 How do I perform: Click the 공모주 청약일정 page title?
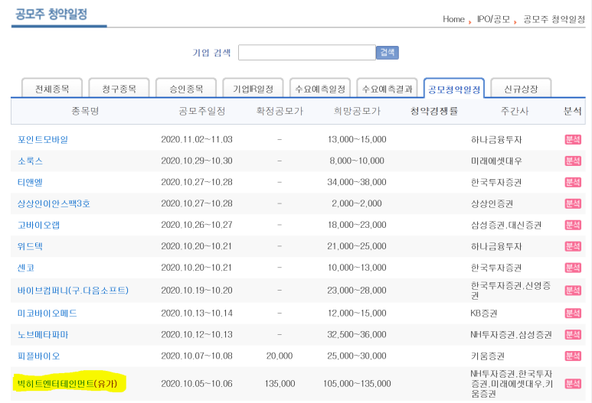pos(51,14)
